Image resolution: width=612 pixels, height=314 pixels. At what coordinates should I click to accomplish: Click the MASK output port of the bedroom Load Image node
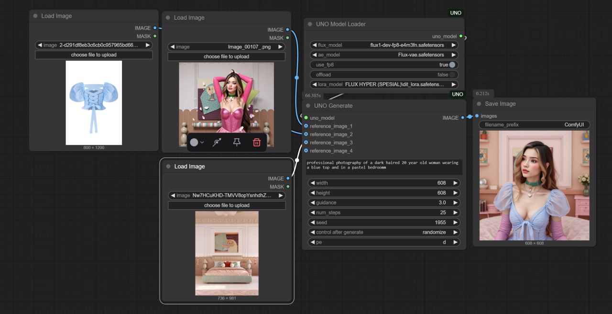click(287, 187)
